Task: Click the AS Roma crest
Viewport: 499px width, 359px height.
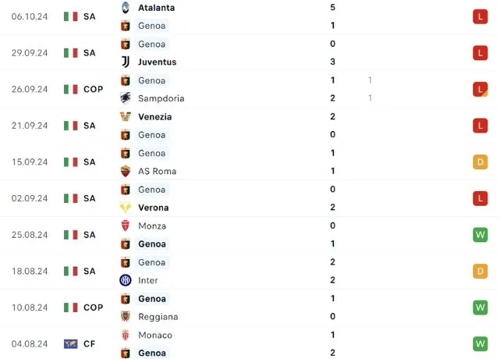Action: pyautogui.click(x=125, y=171)
